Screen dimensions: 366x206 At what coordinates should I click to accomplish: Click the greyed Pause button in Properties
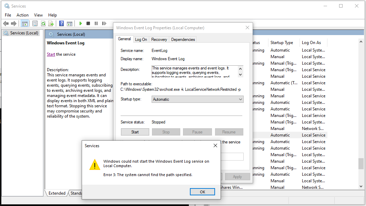click(197, 132)
